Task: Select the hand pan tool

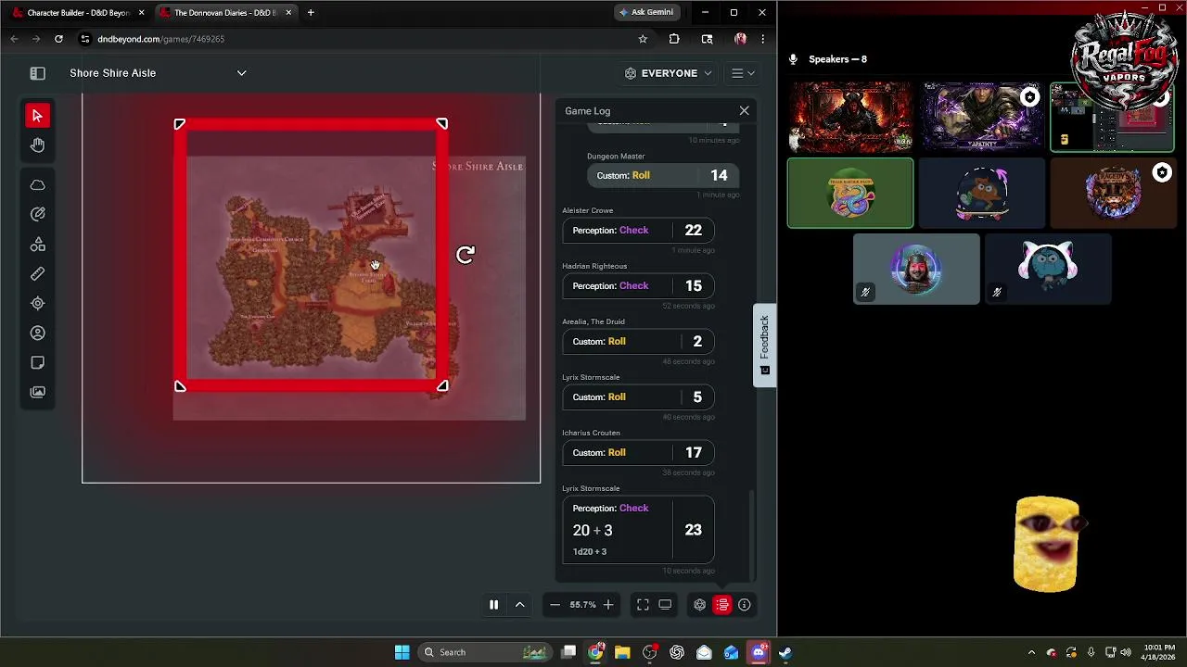Action: (37, 145)
